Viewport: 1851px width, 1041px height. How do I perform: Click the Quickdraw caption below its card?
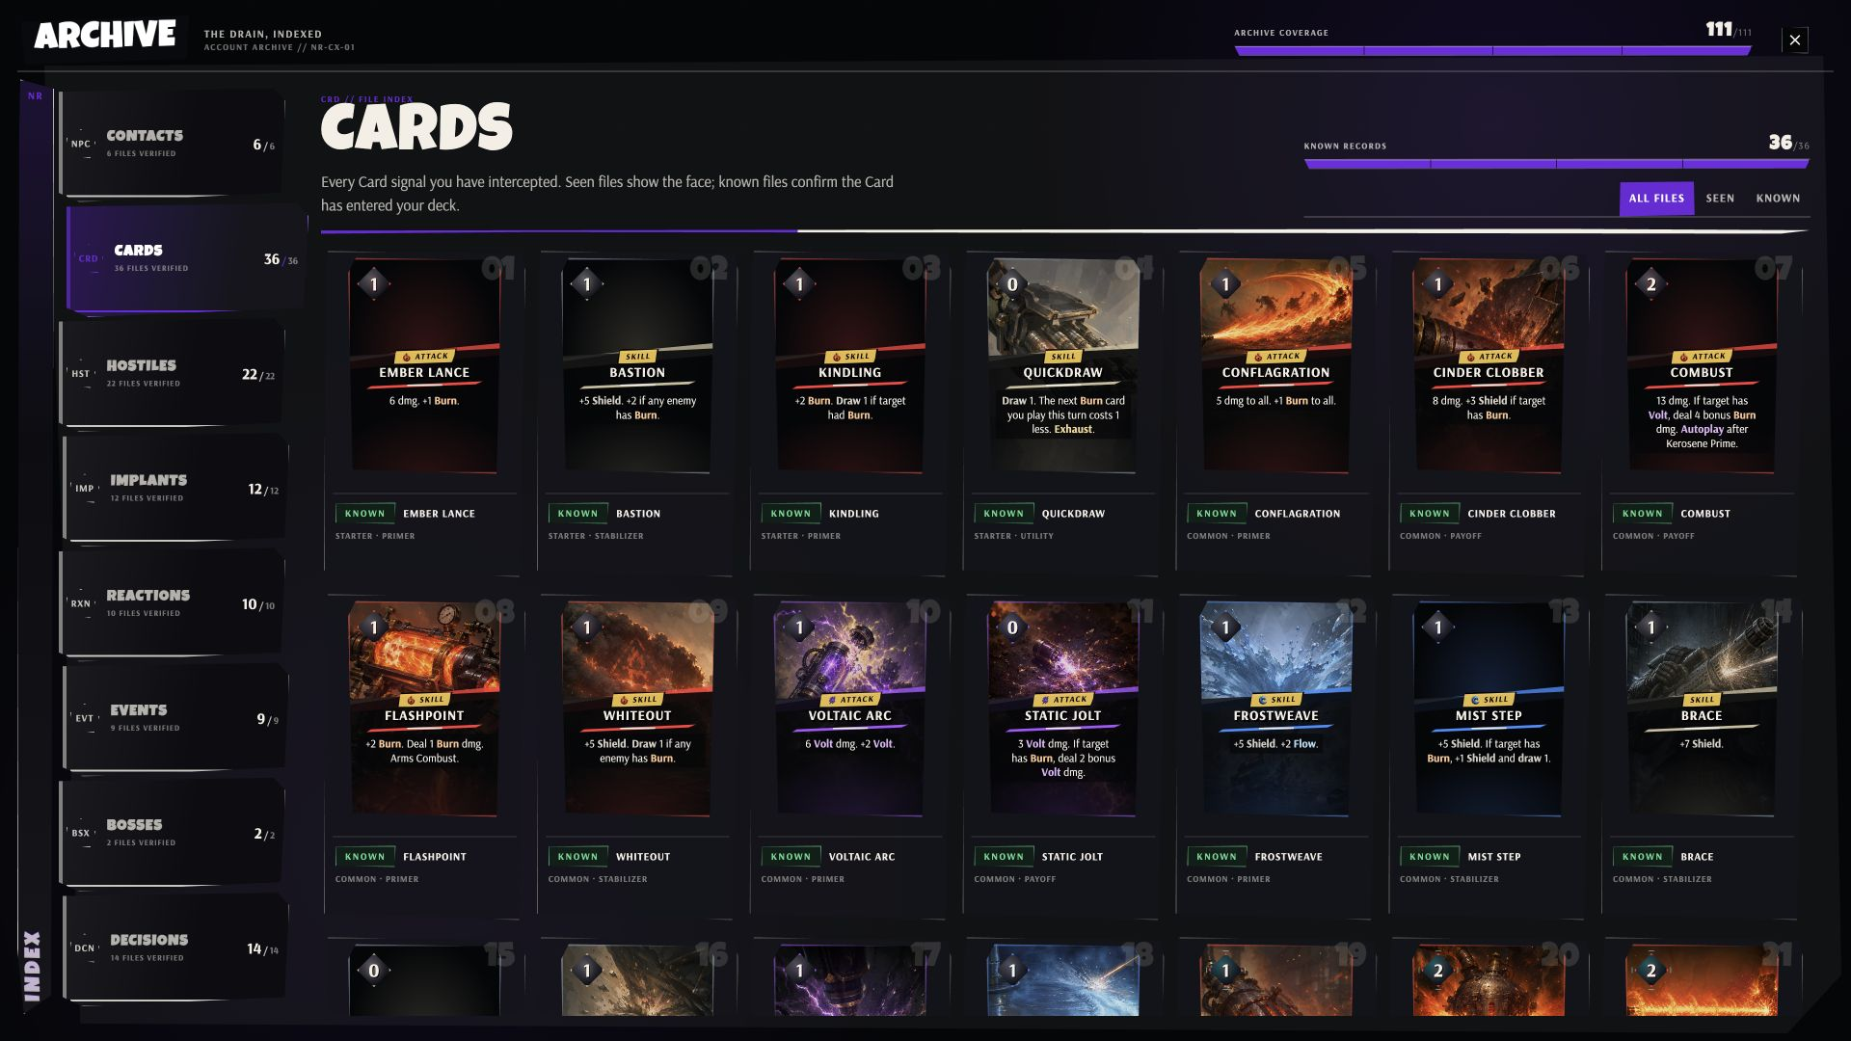click(1073, 514)
